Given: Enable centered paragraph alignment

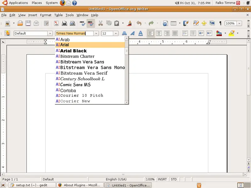Looking at the screenshot, I should point(159,33).
